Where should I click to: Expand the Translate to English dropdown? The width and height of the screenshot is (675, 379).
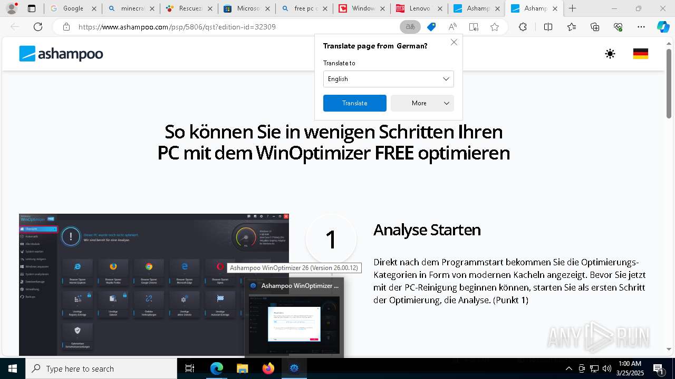[x=389, y=79]
